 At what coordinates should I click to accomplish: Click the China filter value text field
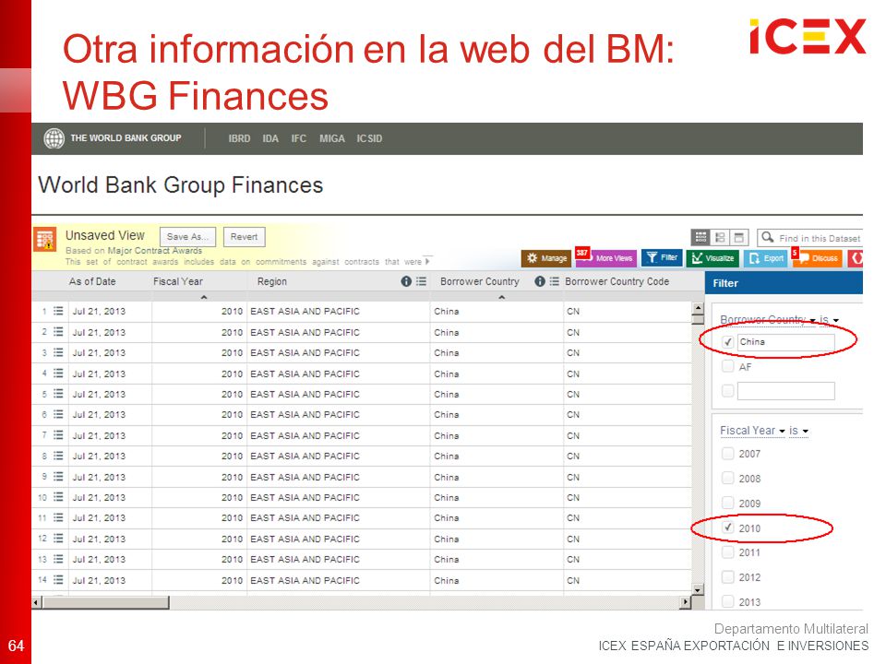pyautogui.click(x=785, y=342)
